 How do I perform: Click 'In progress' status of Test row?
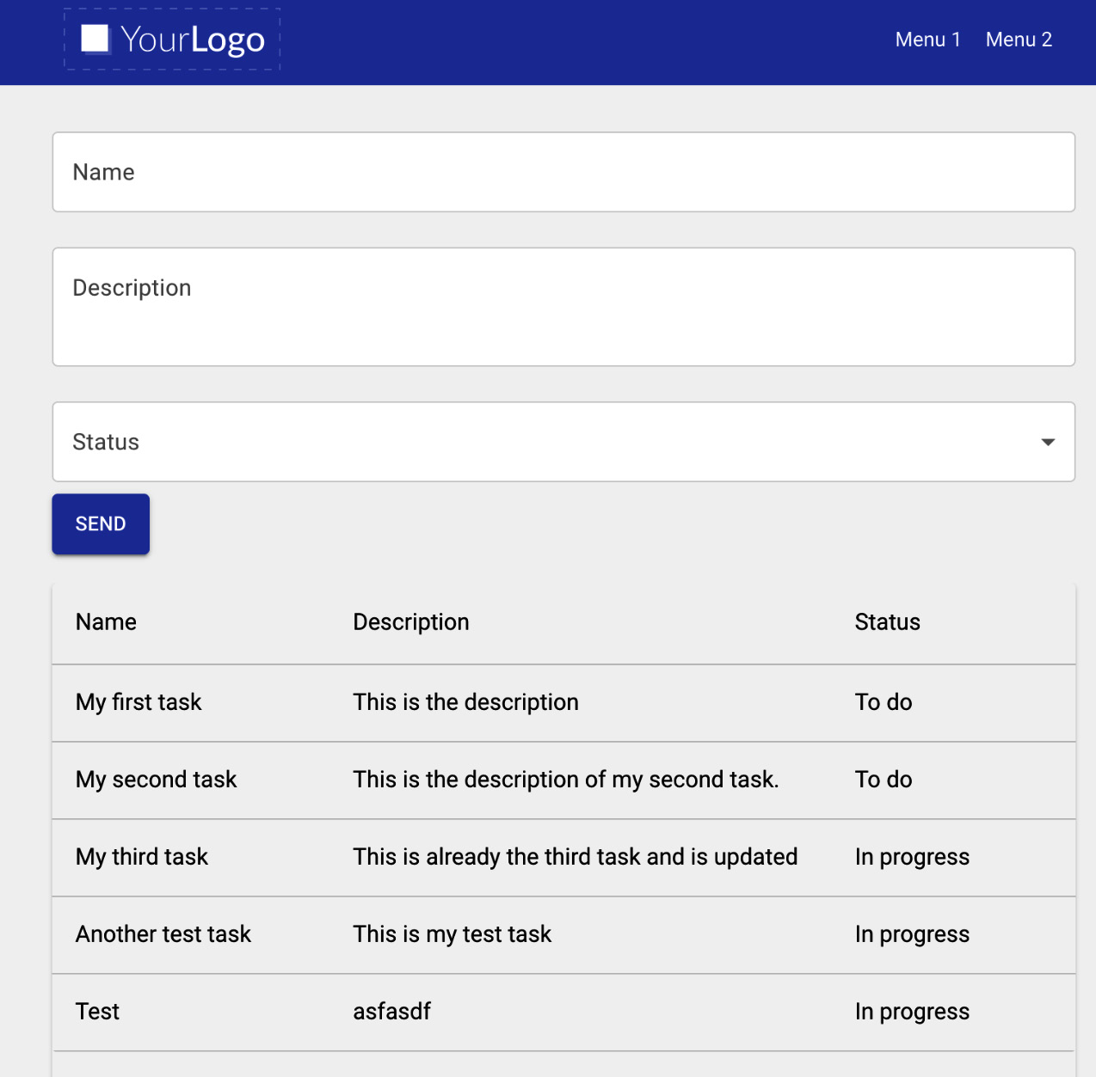tap(912, 1012)
